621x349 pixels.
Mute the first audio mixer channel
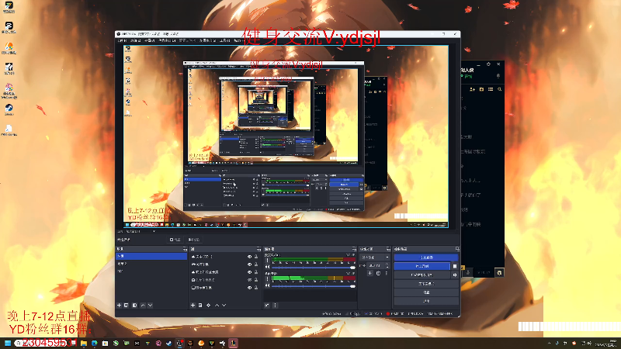pos(267,267)
